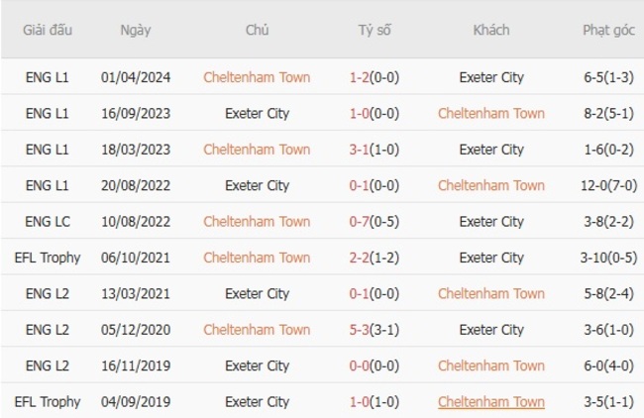644x418 pixels.
Task: Click the "Tỷ số" score header
Action: (x=375, y=30)
